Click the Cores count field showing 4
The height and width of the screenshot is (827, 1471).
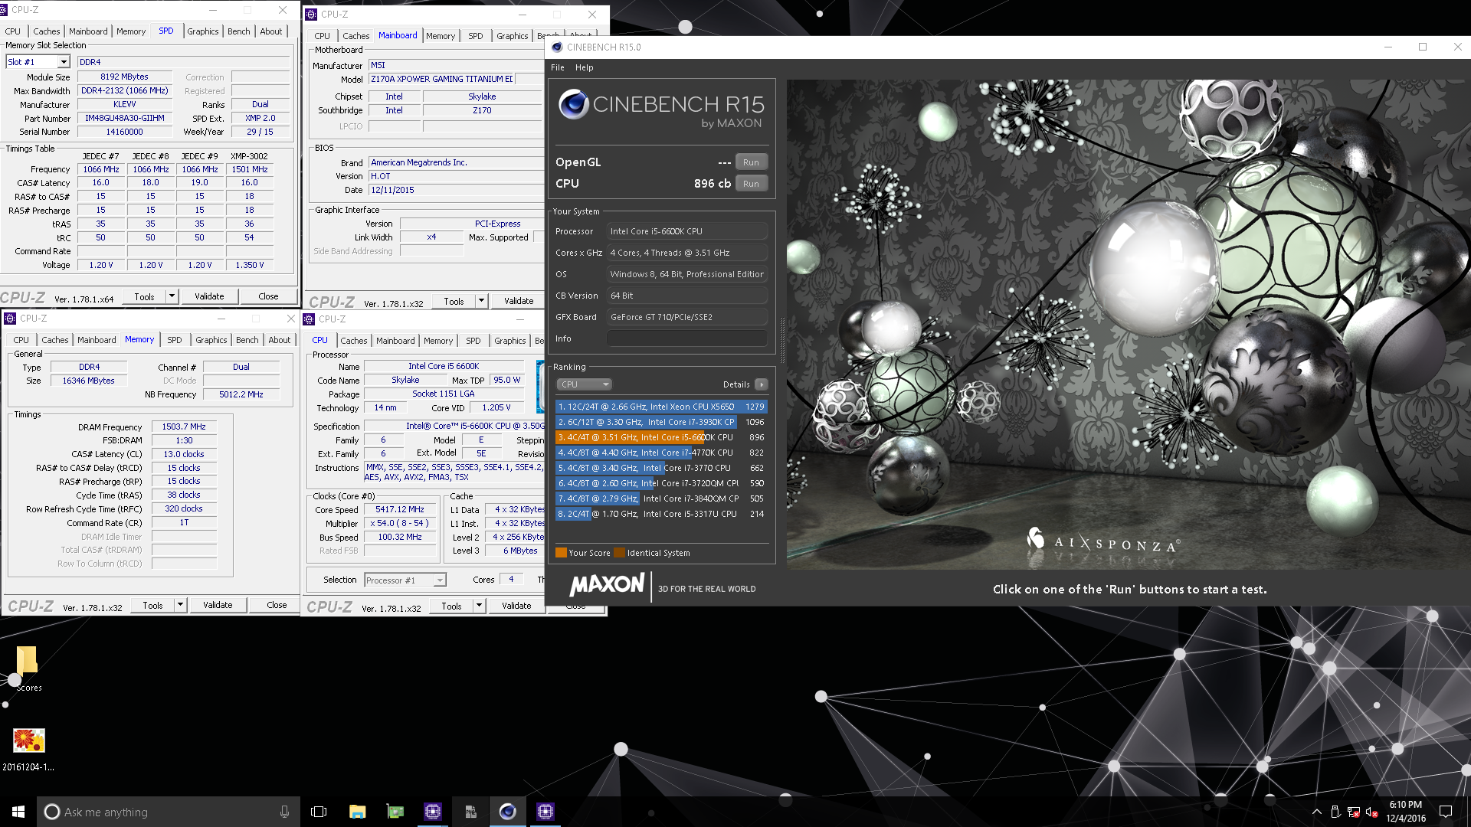[511, 580]
